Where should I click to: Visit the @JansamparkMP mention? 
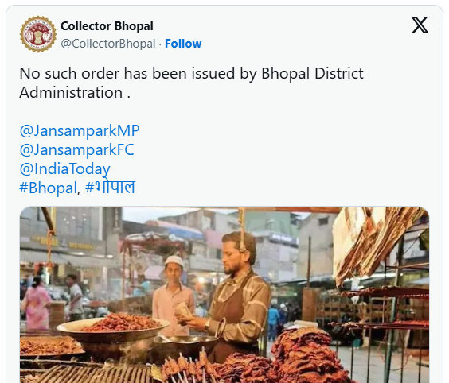(x=80, y=130)
